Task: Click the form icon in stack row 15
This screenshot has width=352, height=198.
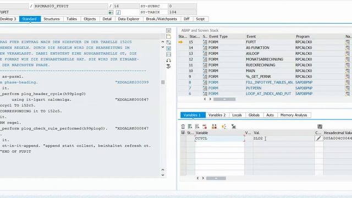Action: pos(205,42)
